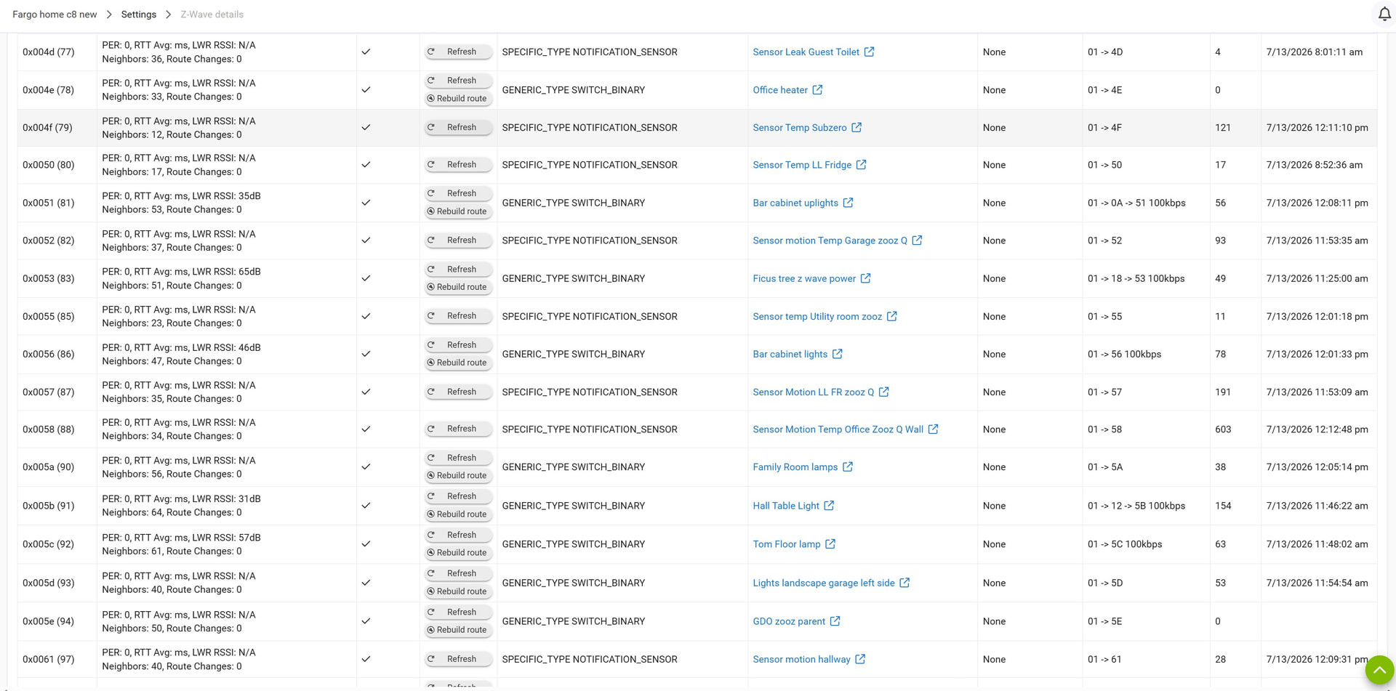Screen dimensions: 1396x691
Task: Refresh node 0x0057 Sensor Motion LL FR
Action: [458, 392]
